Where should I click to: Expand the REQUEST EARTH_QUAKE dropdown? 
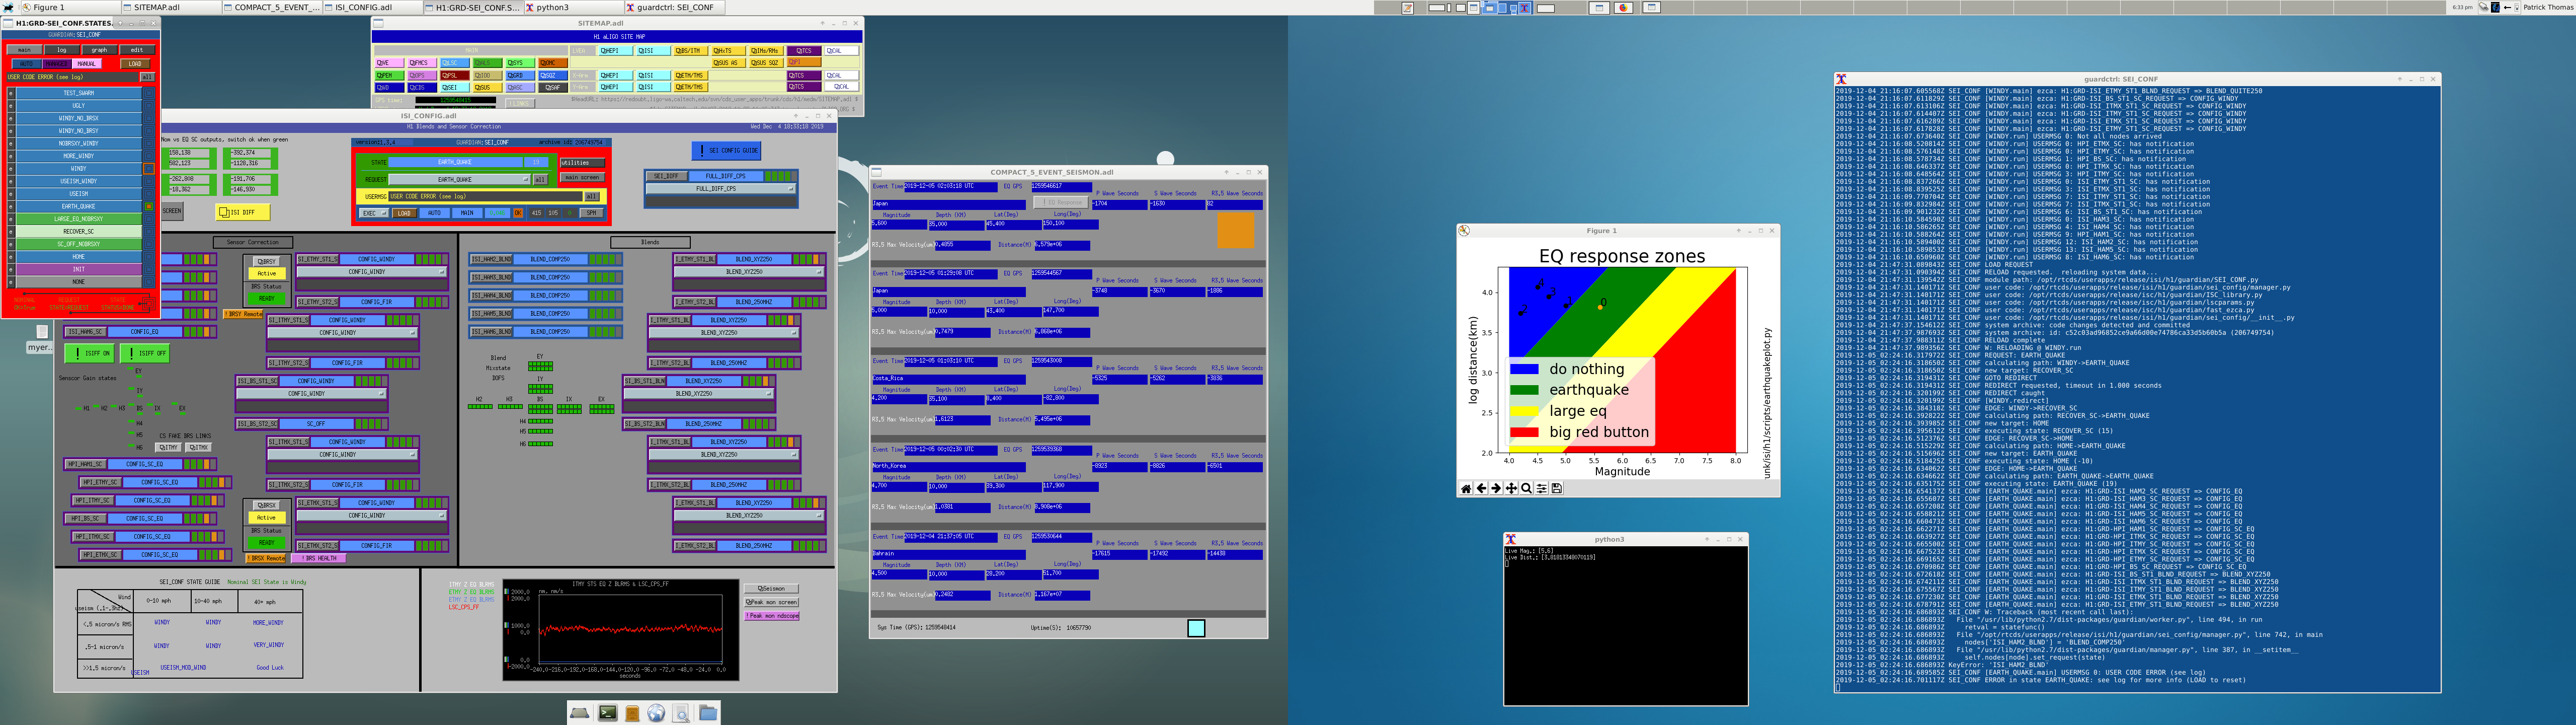pos(460,179)
